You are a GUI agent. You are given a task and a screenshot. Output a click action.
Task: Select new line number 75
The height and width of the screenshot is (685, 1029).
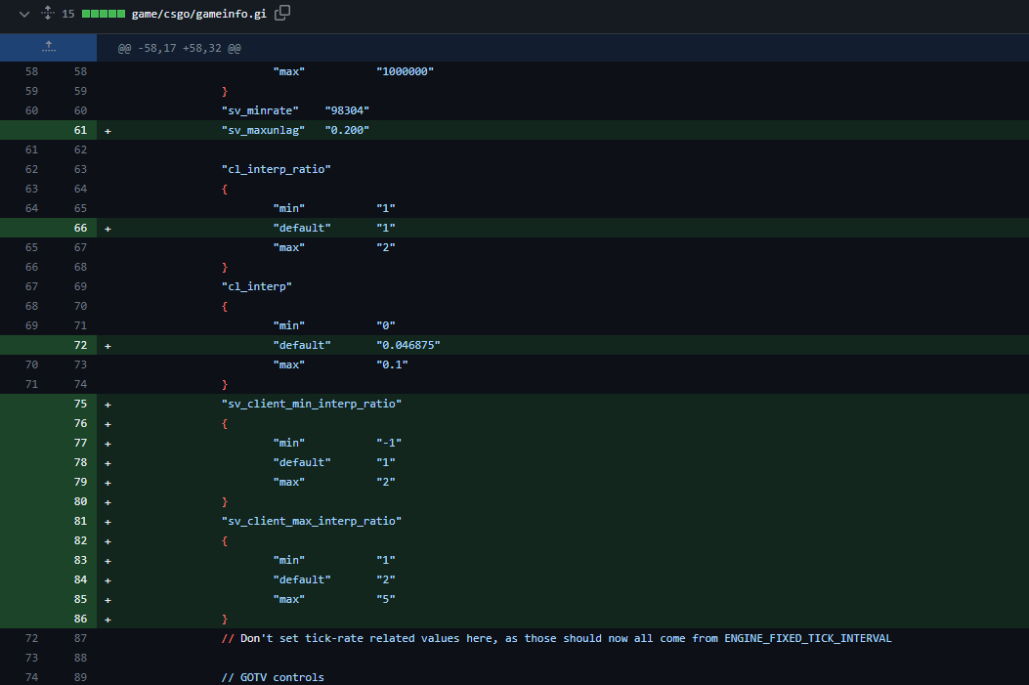point(80,404)
